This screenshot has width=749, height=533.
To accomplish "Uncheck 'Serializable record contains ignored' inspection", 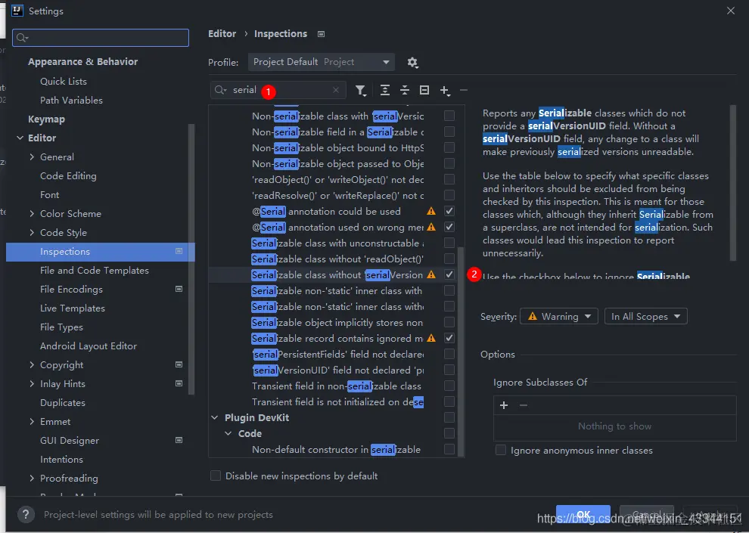I will (449, 338).
